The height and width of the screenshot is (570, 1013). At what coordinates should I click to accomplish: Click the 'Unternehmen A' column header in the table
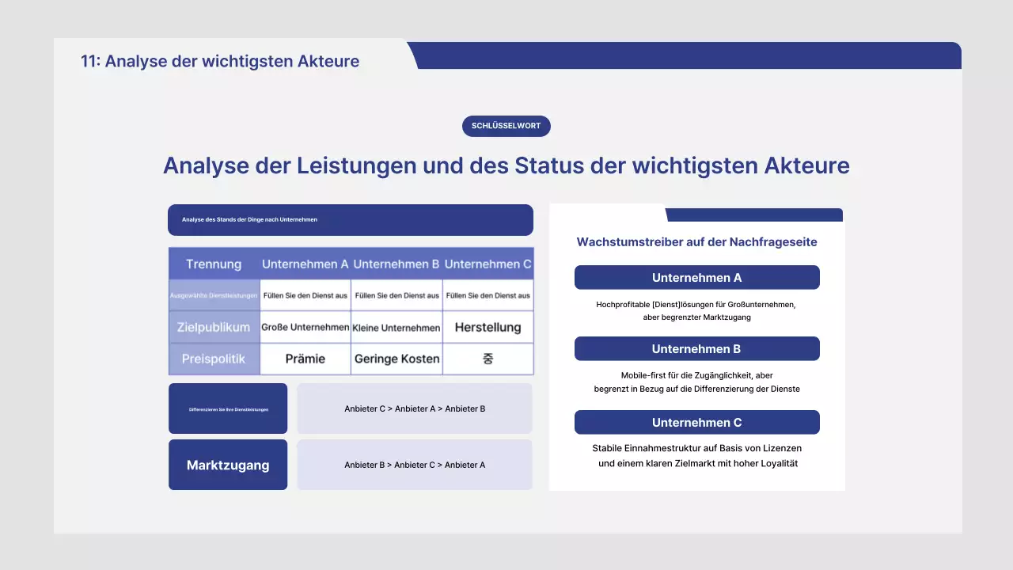click(x=305, y=264)
